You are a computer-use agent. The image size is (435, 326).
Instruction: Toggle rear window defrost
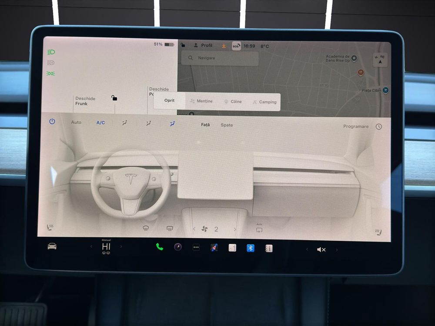(x=170, y=229)
